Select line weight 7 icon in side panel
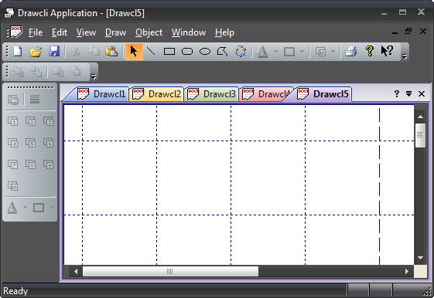Viewport: 434px width, 298px height. pos(12,164)
